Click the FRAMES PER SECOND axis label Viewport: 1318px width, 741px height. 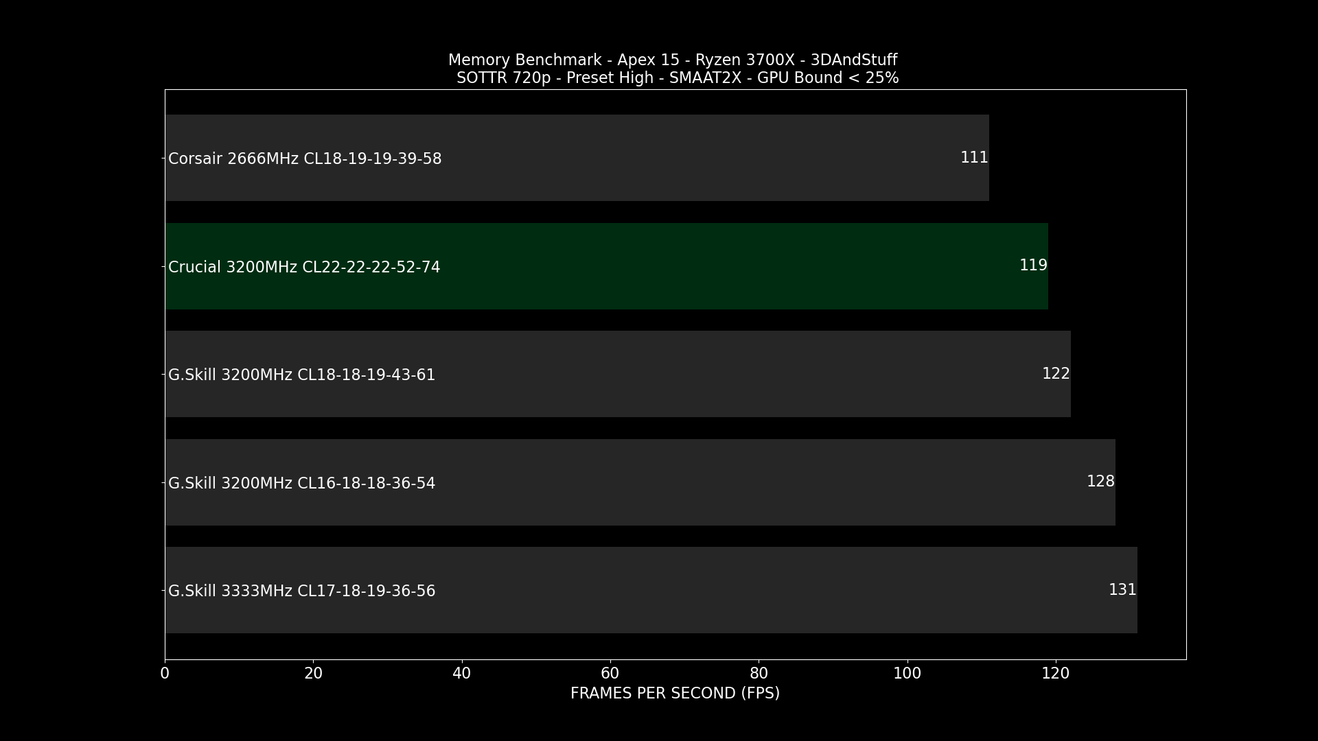(x=674, y=694)
